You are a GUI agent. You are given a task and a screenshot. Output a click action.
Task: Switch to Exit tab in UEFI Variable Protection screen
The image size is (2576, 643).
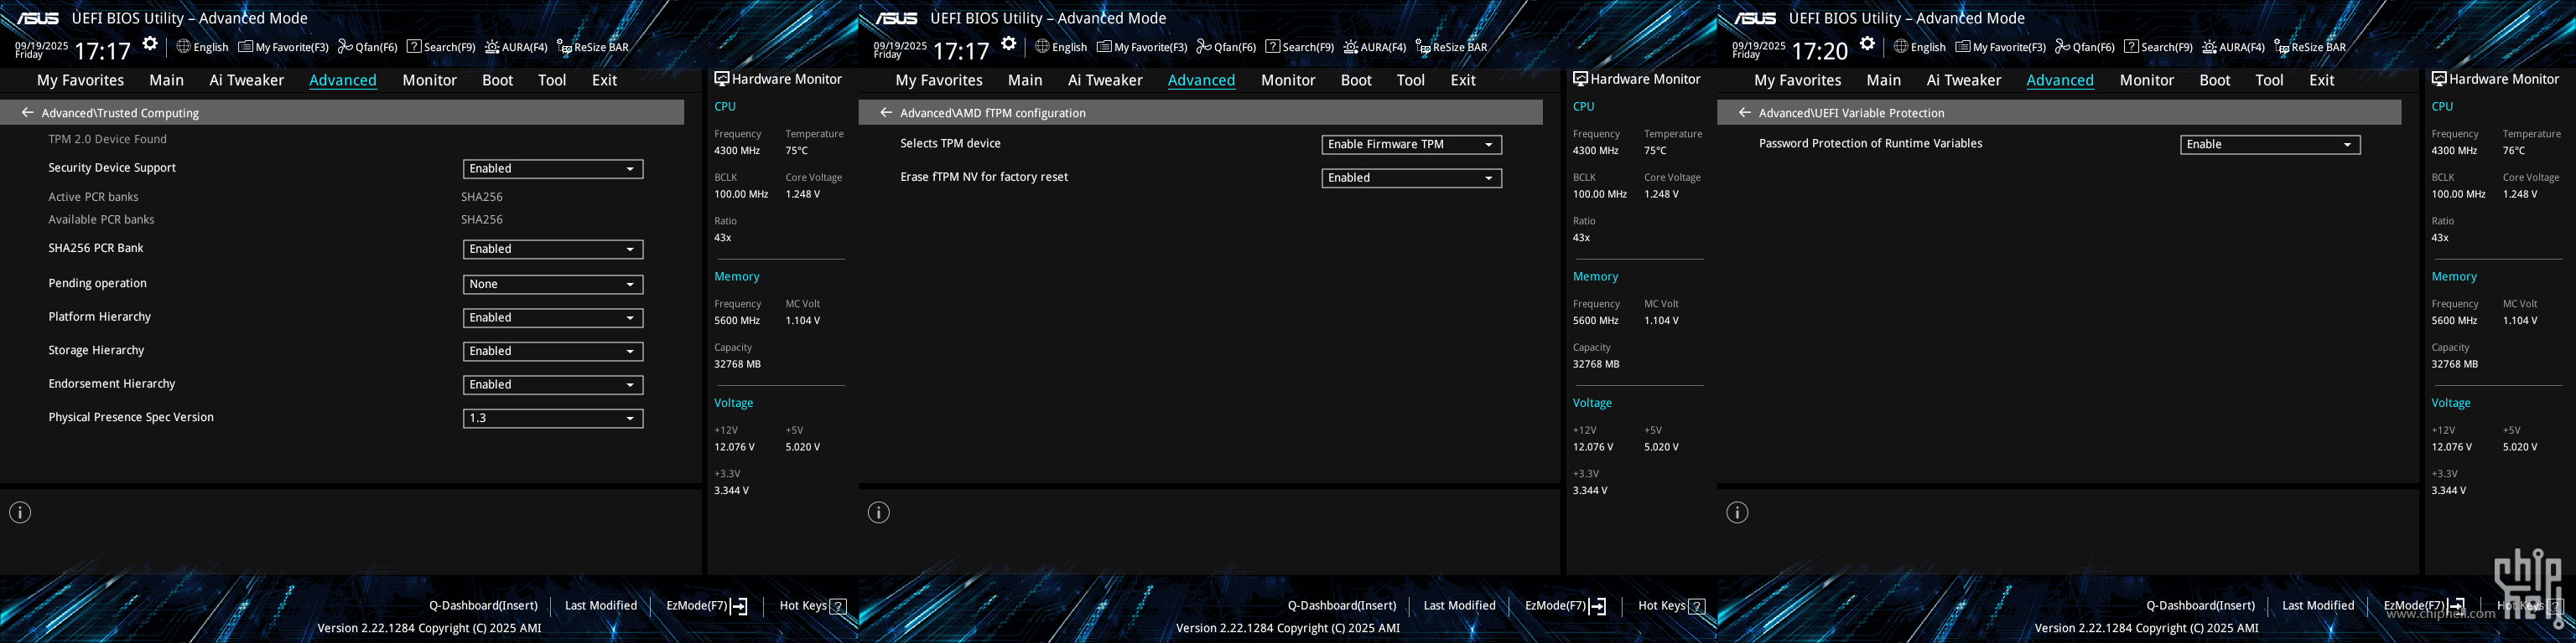(2321, 80)
